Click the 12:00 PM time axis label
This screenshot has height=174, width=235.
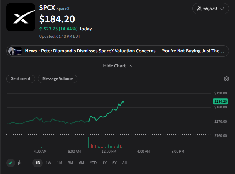pyautogui.click(x=109, y=152)
